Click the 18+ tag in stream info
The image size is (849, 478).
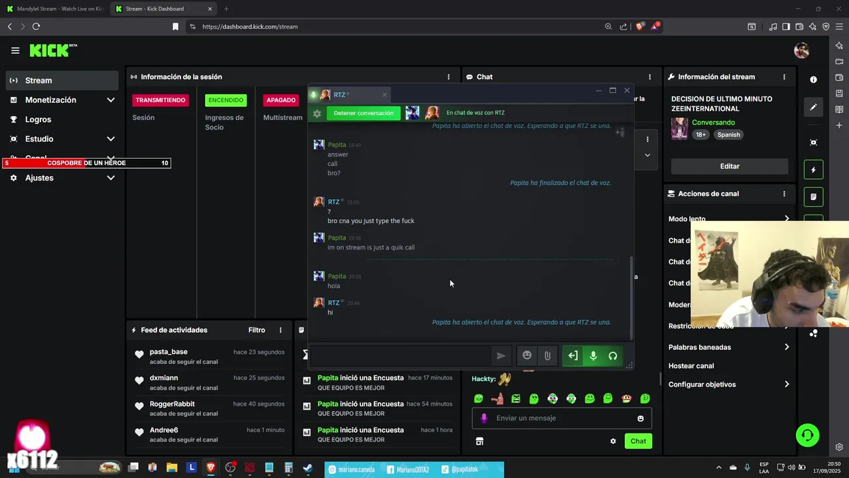pos(700,135)
